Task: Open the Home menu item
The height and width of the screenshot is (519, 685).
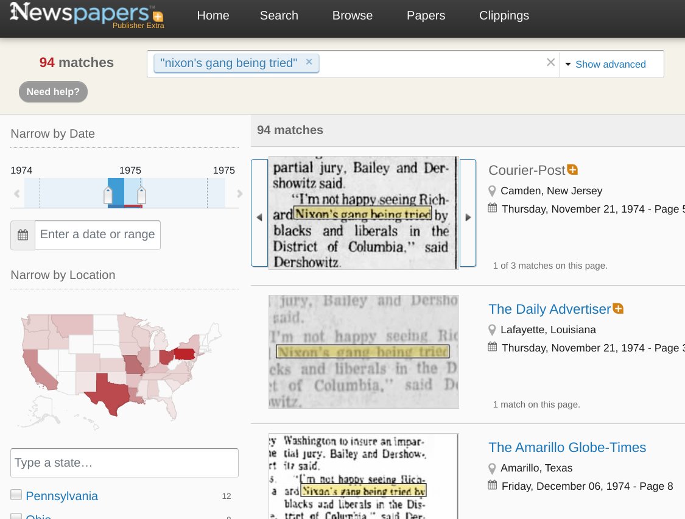Action: click(213, 15)
